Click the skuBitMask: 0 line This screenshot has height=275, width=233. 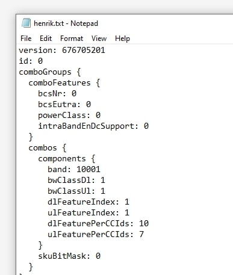[x=69, y=256]
